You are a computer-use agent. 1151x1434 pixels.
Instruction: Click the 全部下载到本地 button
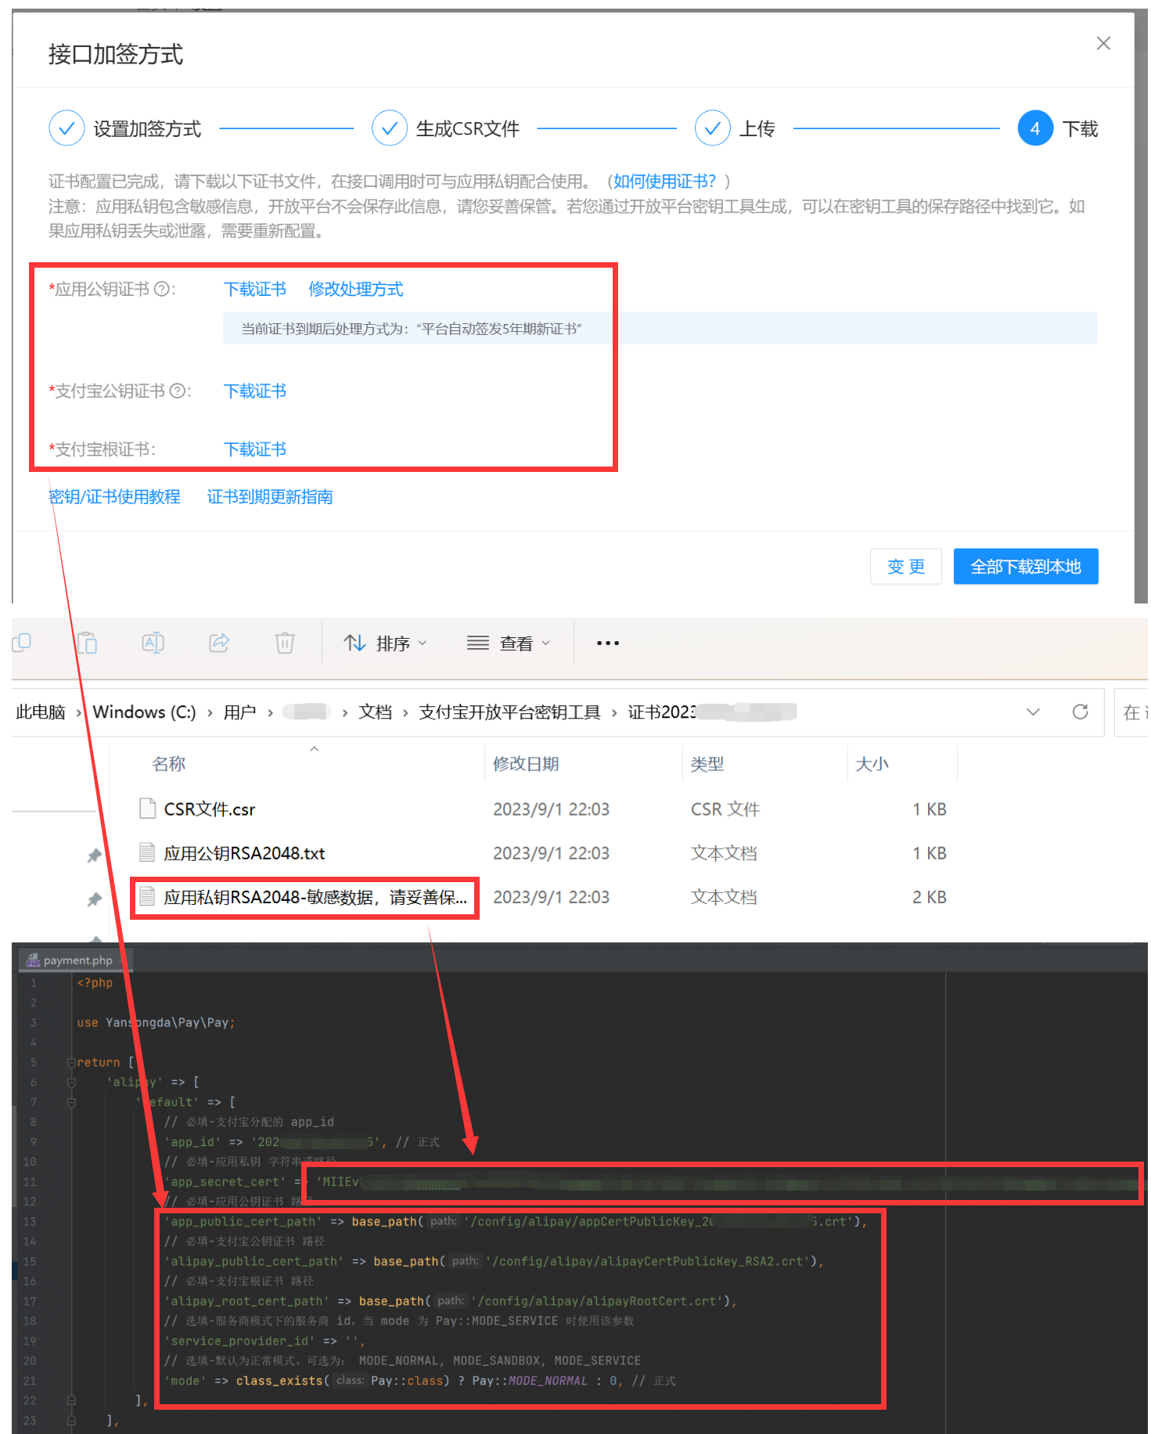click(1026, 567)
